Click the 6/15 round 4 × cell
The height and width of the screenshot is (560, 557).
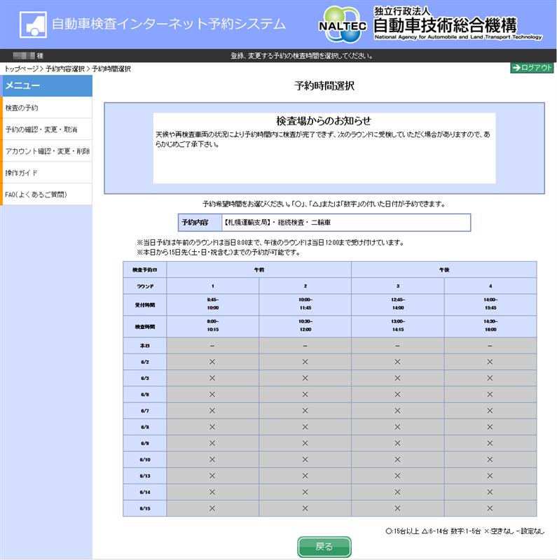[490, 508]
